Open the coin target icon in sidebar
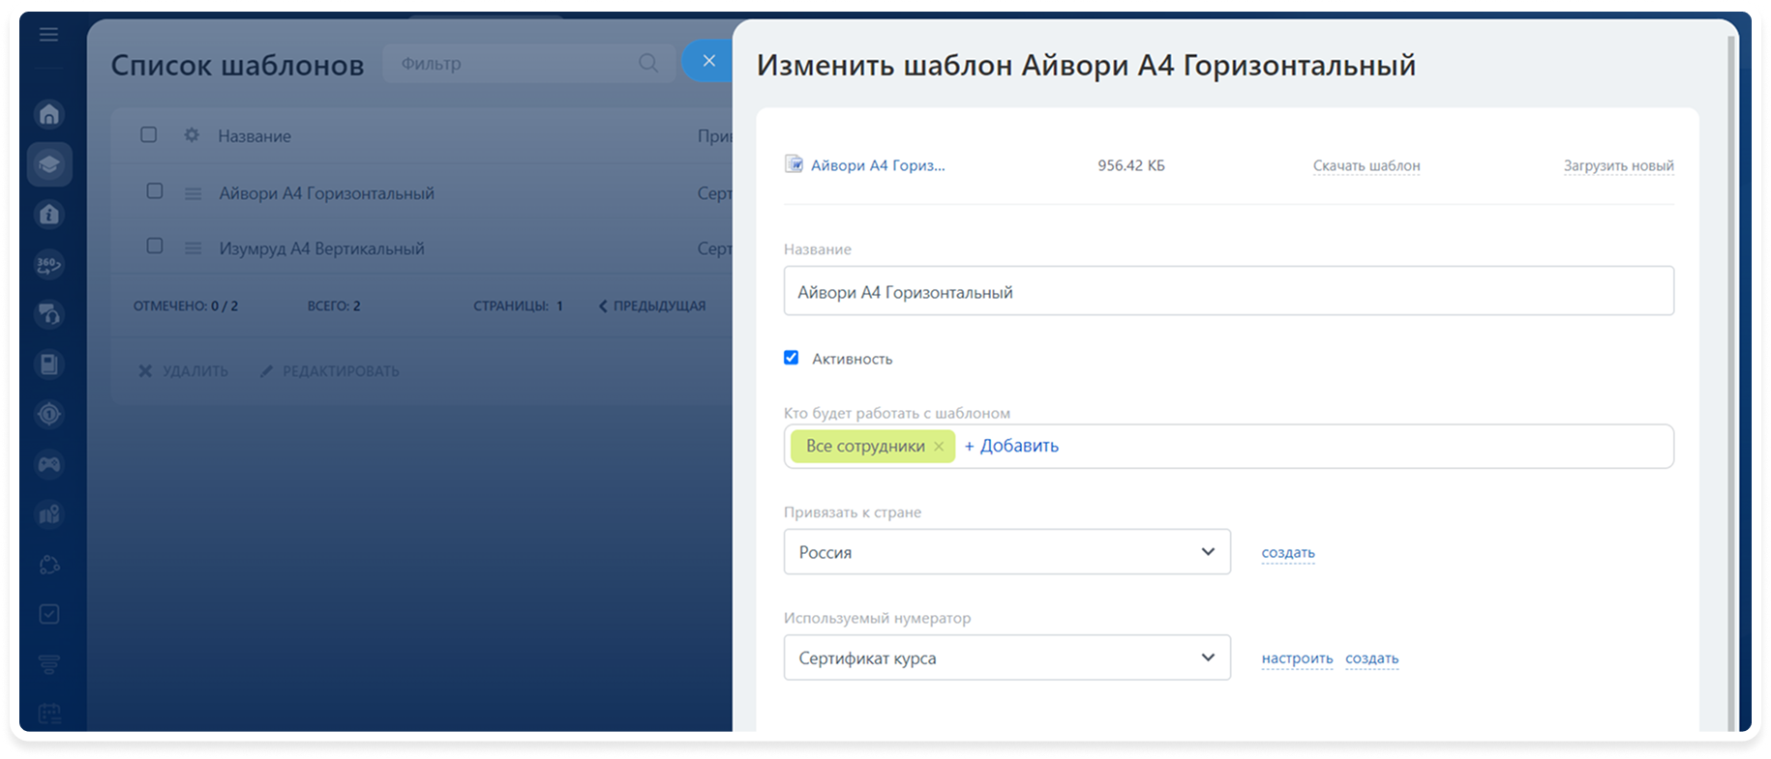This screenshot has width=1771, height=759. click(49, 414)
